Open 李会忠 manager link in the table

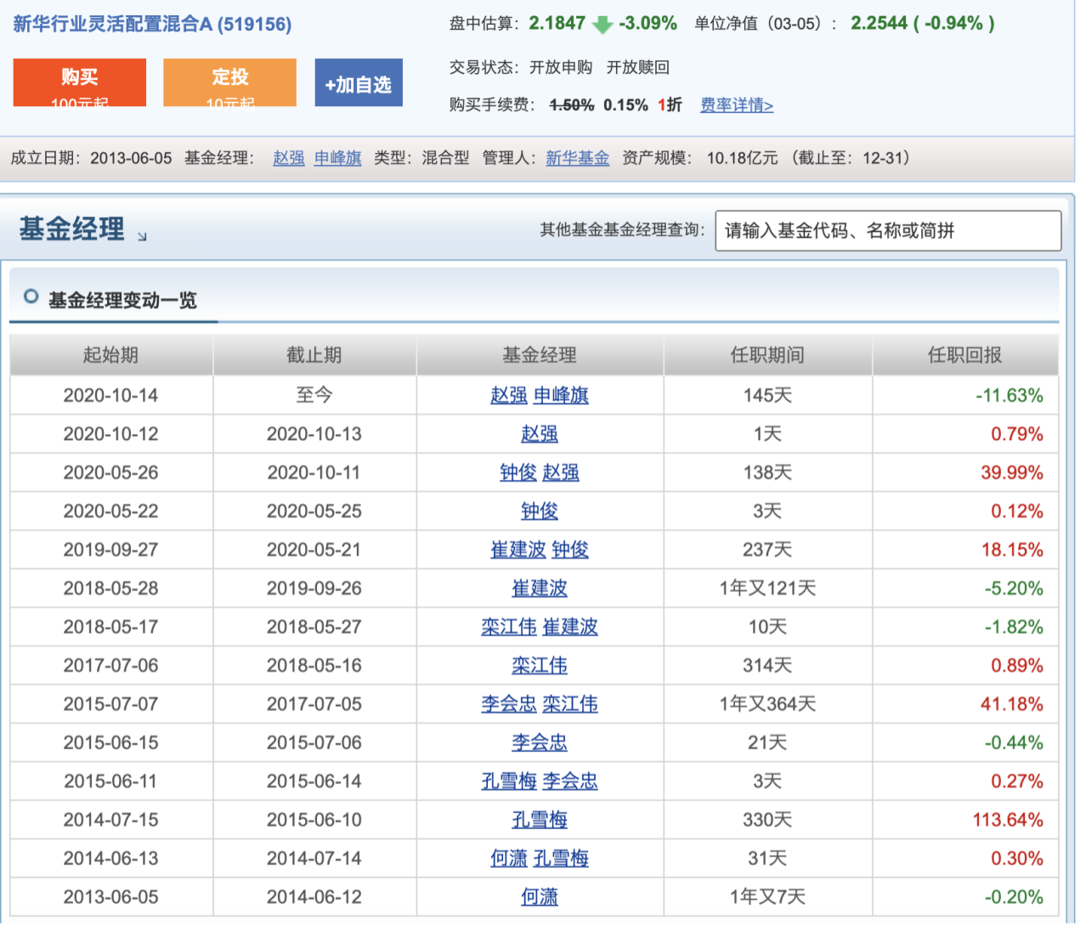point(540,742)
